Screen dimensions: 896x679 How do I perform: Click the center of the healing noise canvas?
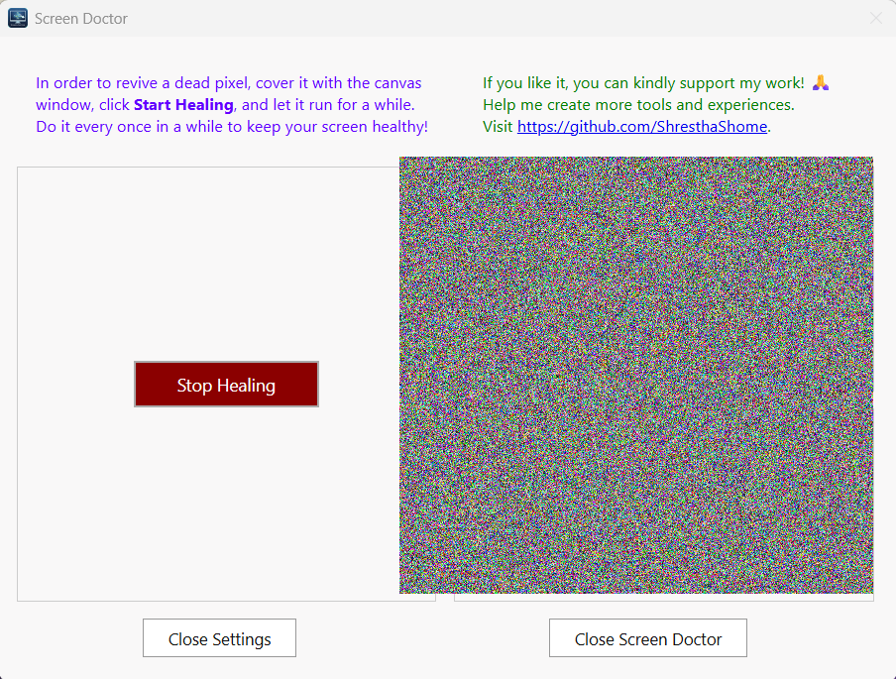[635, 375]
